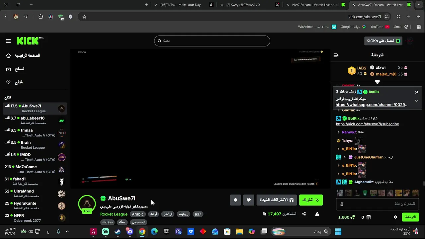Expand the gift leaderboard arrow below iABS
This screenshot has width=425, height=239.
[x=378, y=82]
